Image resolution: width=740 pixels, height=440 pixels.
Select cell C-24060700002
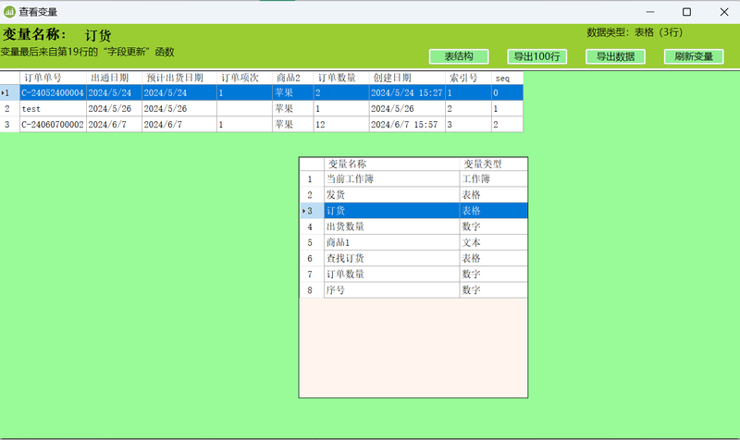coord(53,125)
